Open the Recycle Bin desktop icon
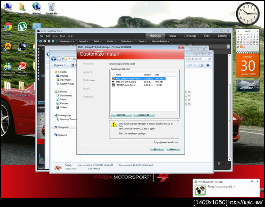265x207 pixels. 51,8
